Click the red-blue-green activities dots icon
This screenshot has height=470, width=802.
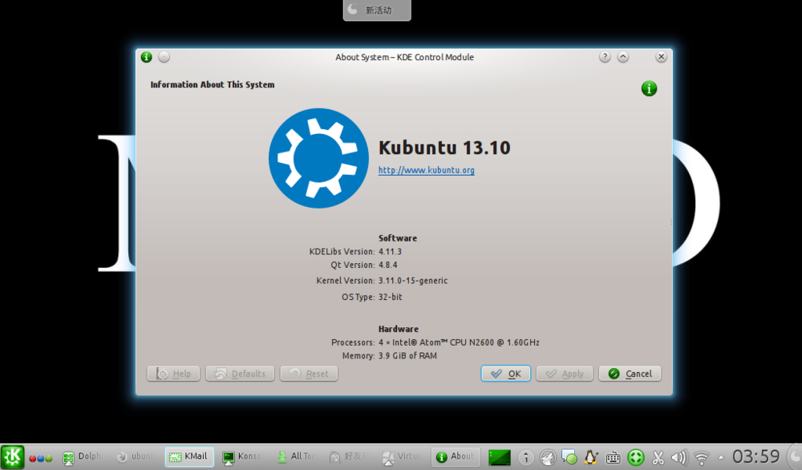click(40, 458)
